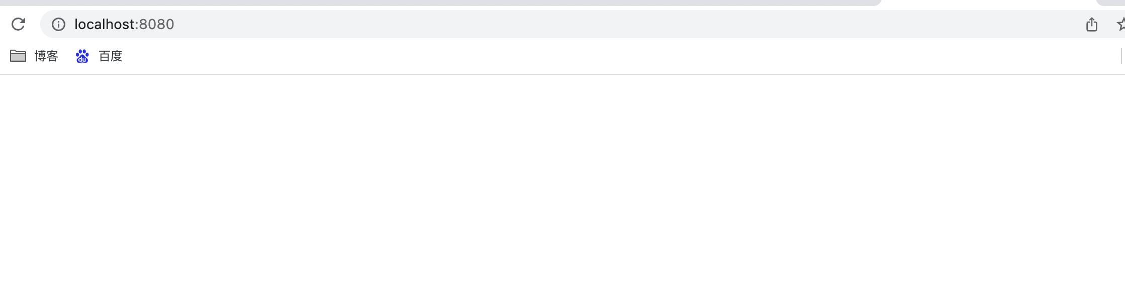The width and height of the screenshot is (1125, 289).
Task: Click the 博客 folder icon
Action: coord(18,56)
